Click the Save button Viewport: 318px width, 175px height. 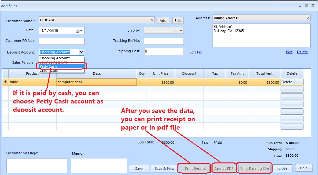tap(139, 169)
